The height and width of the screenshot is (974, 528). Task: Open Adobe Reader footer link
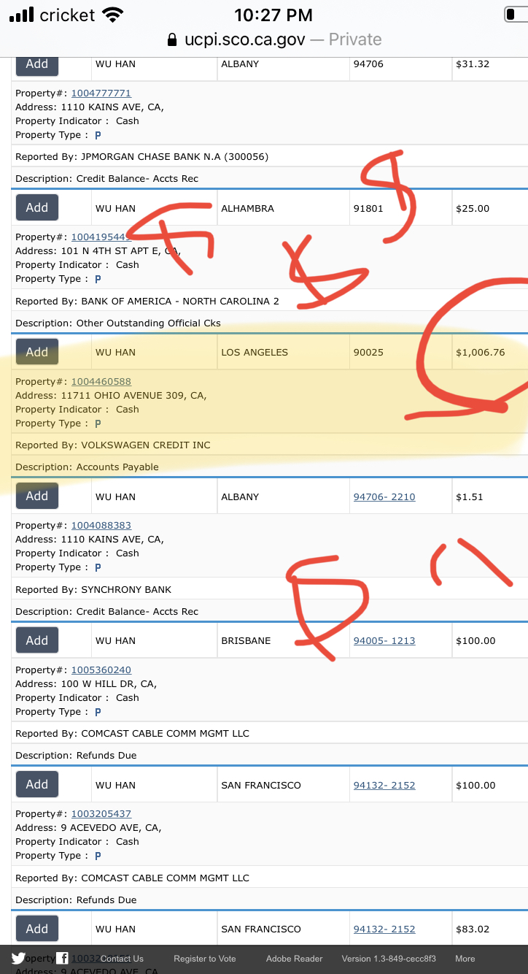click(295, 959)
